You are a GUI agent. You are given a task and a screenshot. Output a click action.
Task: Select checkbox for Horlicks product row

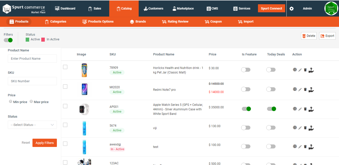point(65,67)
